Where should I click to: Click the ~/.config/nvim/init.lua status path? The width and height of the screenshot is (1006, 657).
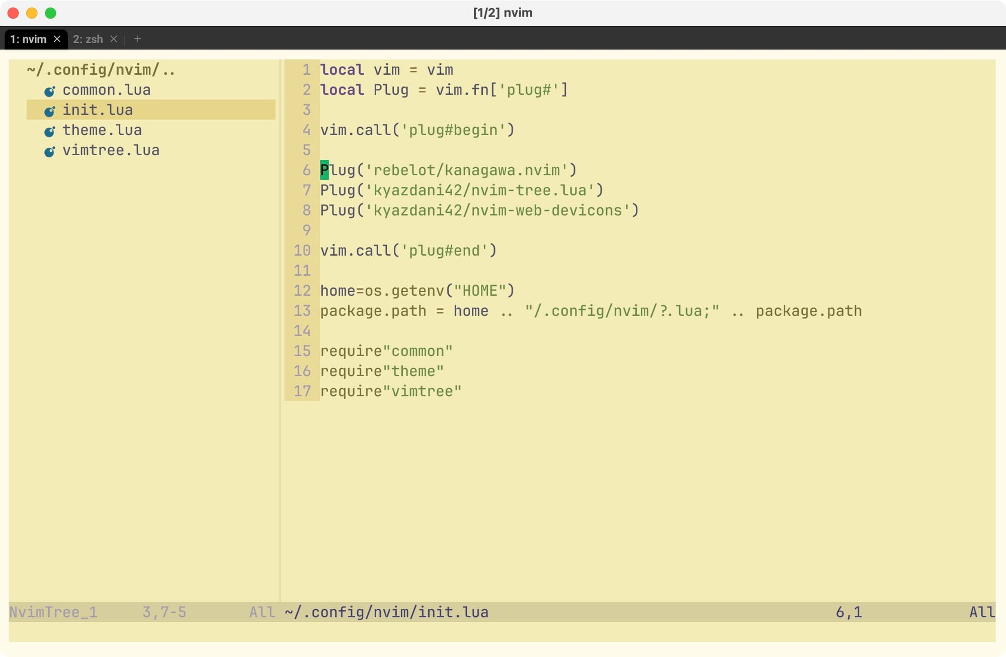[386, 612]
